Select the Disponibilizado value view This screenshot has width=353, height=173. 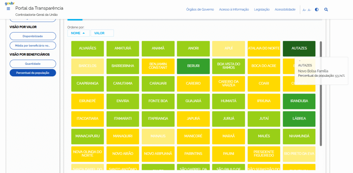[x=33, y=36]
